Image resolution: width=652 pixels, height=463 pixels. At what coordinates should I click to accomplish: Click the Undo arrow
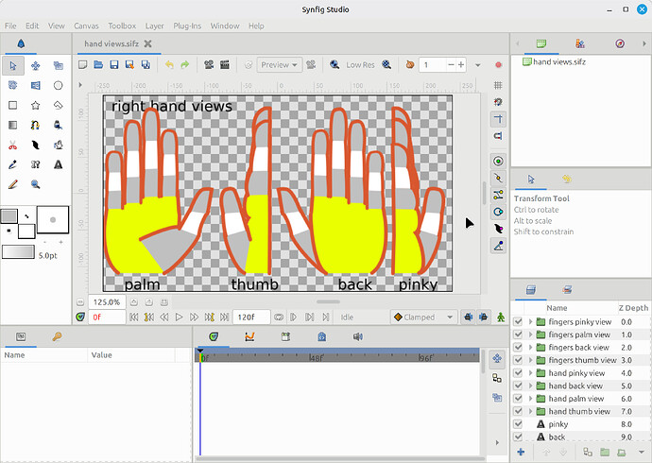pyautogui.click(x=169, y=65)
